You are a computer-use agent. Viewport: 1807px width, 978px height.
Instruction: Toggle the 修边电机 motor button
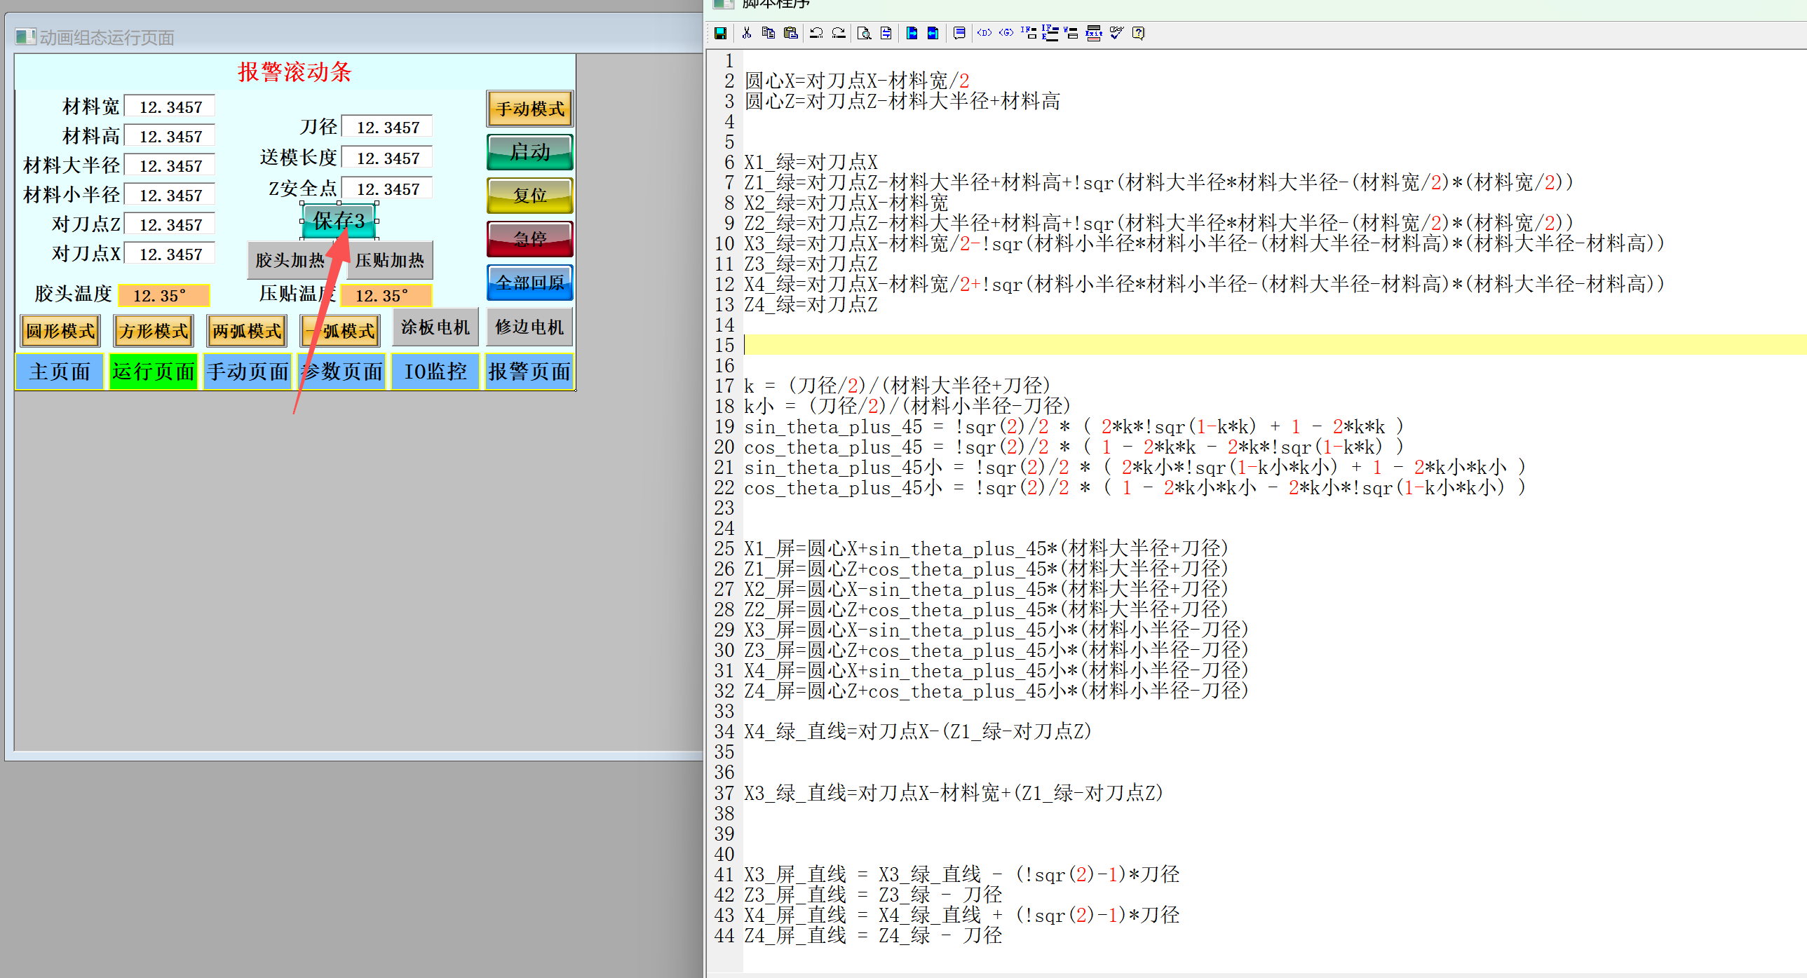pos(529,327)
